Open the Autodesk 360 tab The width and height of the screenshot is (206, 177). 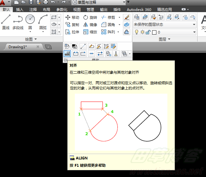pos(139,9)
